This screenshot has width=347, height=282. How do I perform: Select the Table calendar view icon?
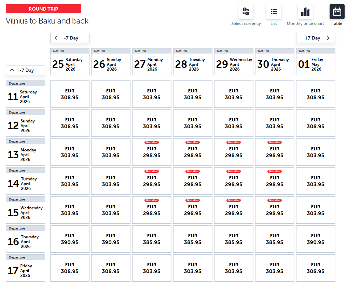pos(337,12)
